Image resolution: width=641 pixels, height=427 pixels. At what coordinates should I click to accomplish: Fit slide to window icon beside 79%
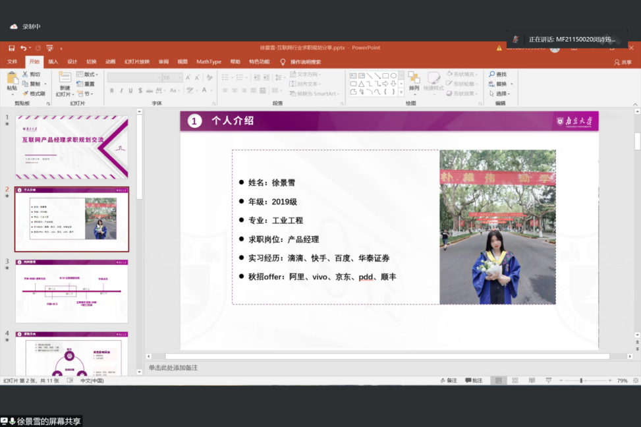tap(636, 381)
